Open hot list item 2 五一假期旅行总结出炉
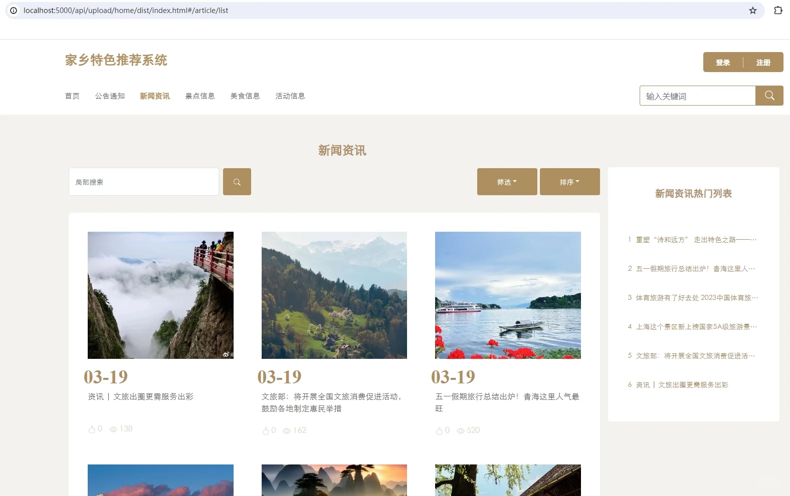The width and height of the screenshot is (790, 496). click(691, 269)
